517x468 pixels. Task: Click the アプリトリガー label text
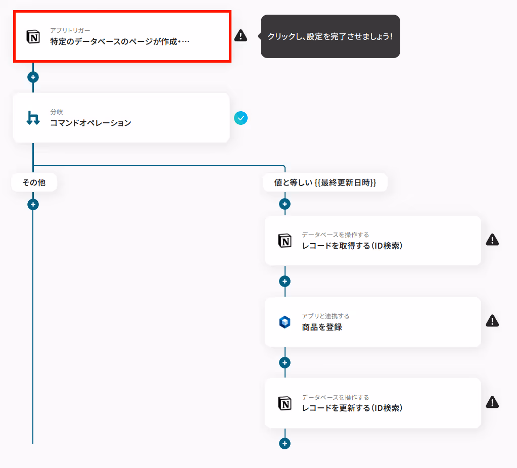tap(70, 30)
